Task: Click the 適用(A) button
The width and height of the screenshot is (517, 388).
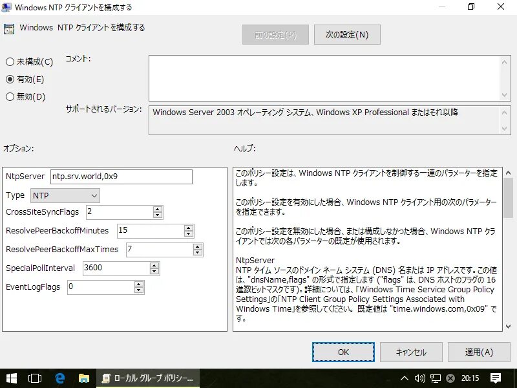Action: point(479,352)
